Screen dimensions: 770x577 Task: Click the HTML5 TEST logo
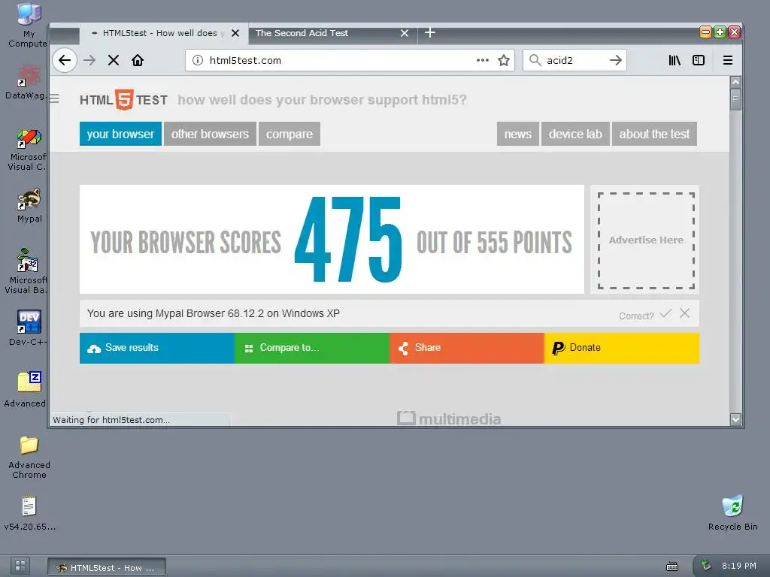point(123,100)
